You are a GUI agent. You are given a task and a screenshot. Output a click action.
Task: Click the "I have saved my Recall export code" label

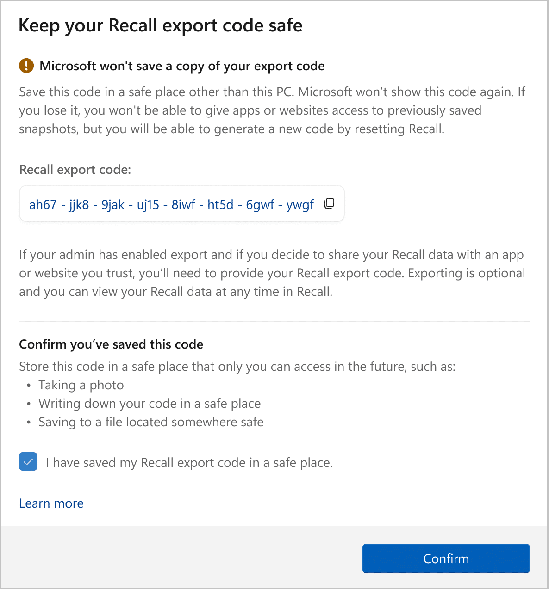[x=189, y=463]
